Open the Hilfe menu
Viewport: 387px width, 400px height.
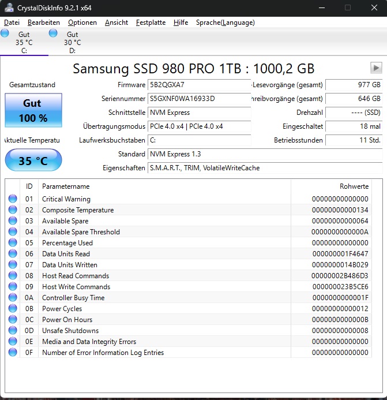click(x=181, y=23)
